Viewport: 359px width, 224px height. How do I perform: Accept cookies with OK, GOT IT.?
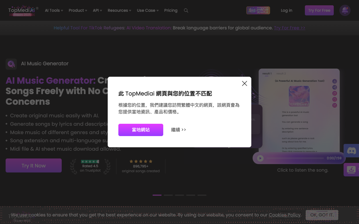(322, 215)
